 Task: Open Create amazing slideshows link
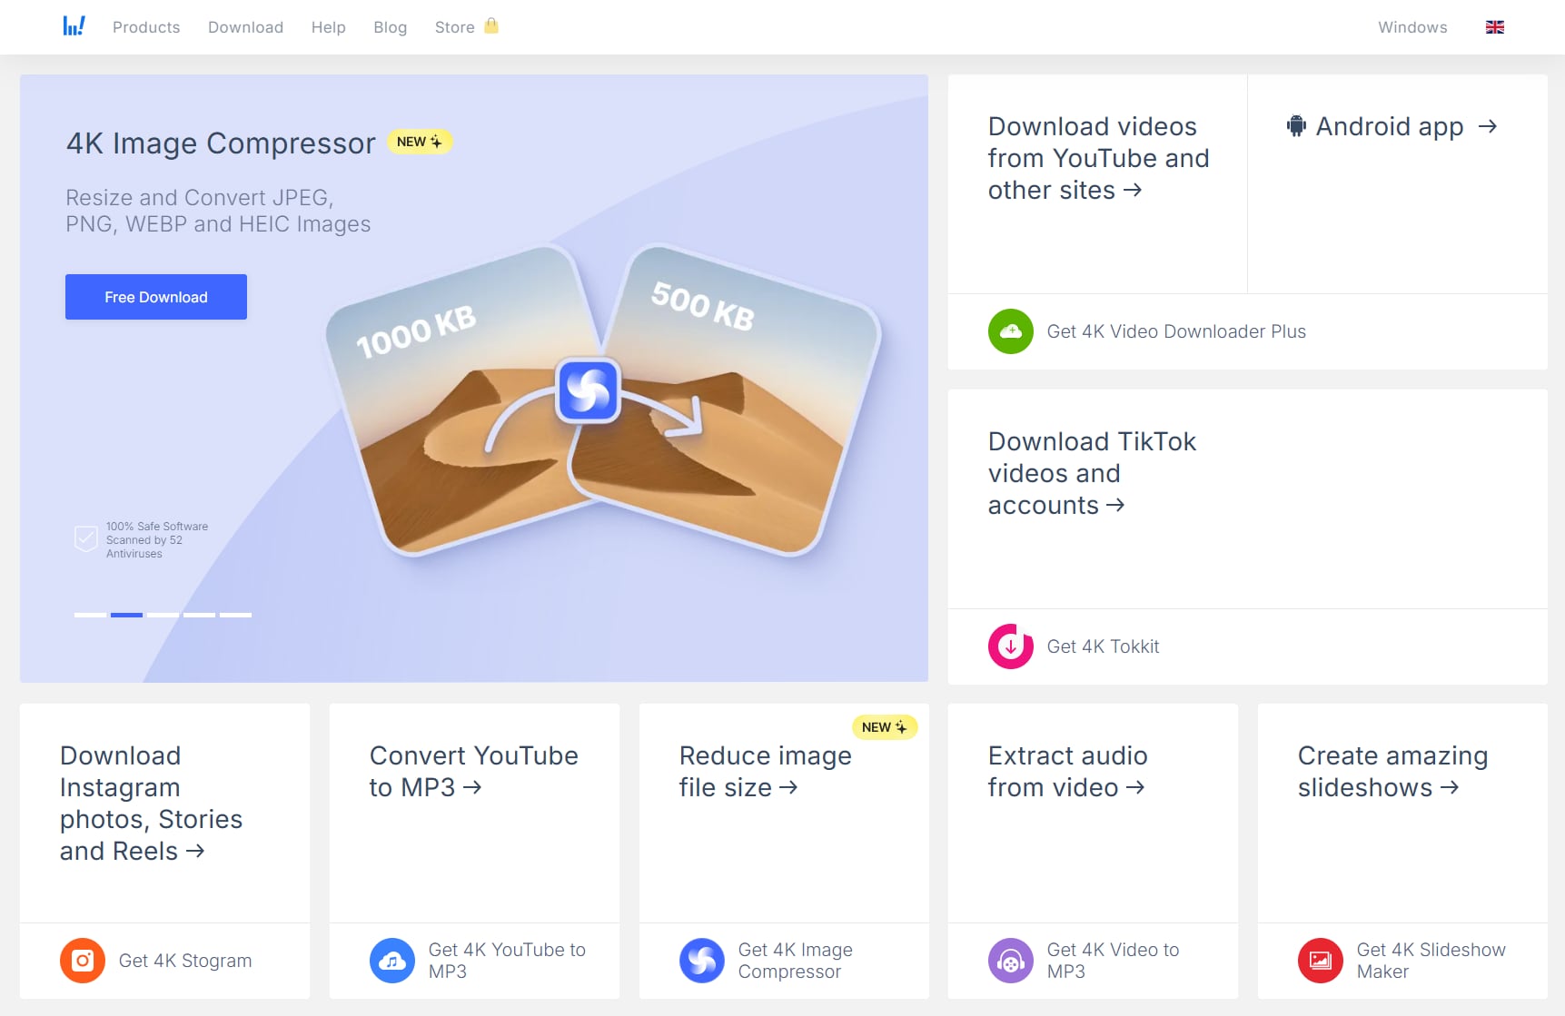[x=1392, y=771]
